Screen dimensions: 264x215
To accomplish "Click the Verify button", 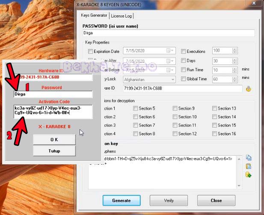I will tap(169, 200).
